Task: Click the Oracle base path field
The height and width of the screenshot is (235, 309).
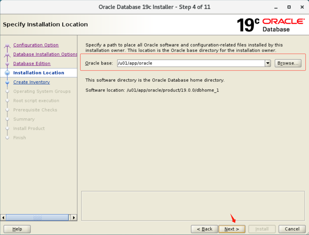Action: pyautogui.click(x=191, y=63)
